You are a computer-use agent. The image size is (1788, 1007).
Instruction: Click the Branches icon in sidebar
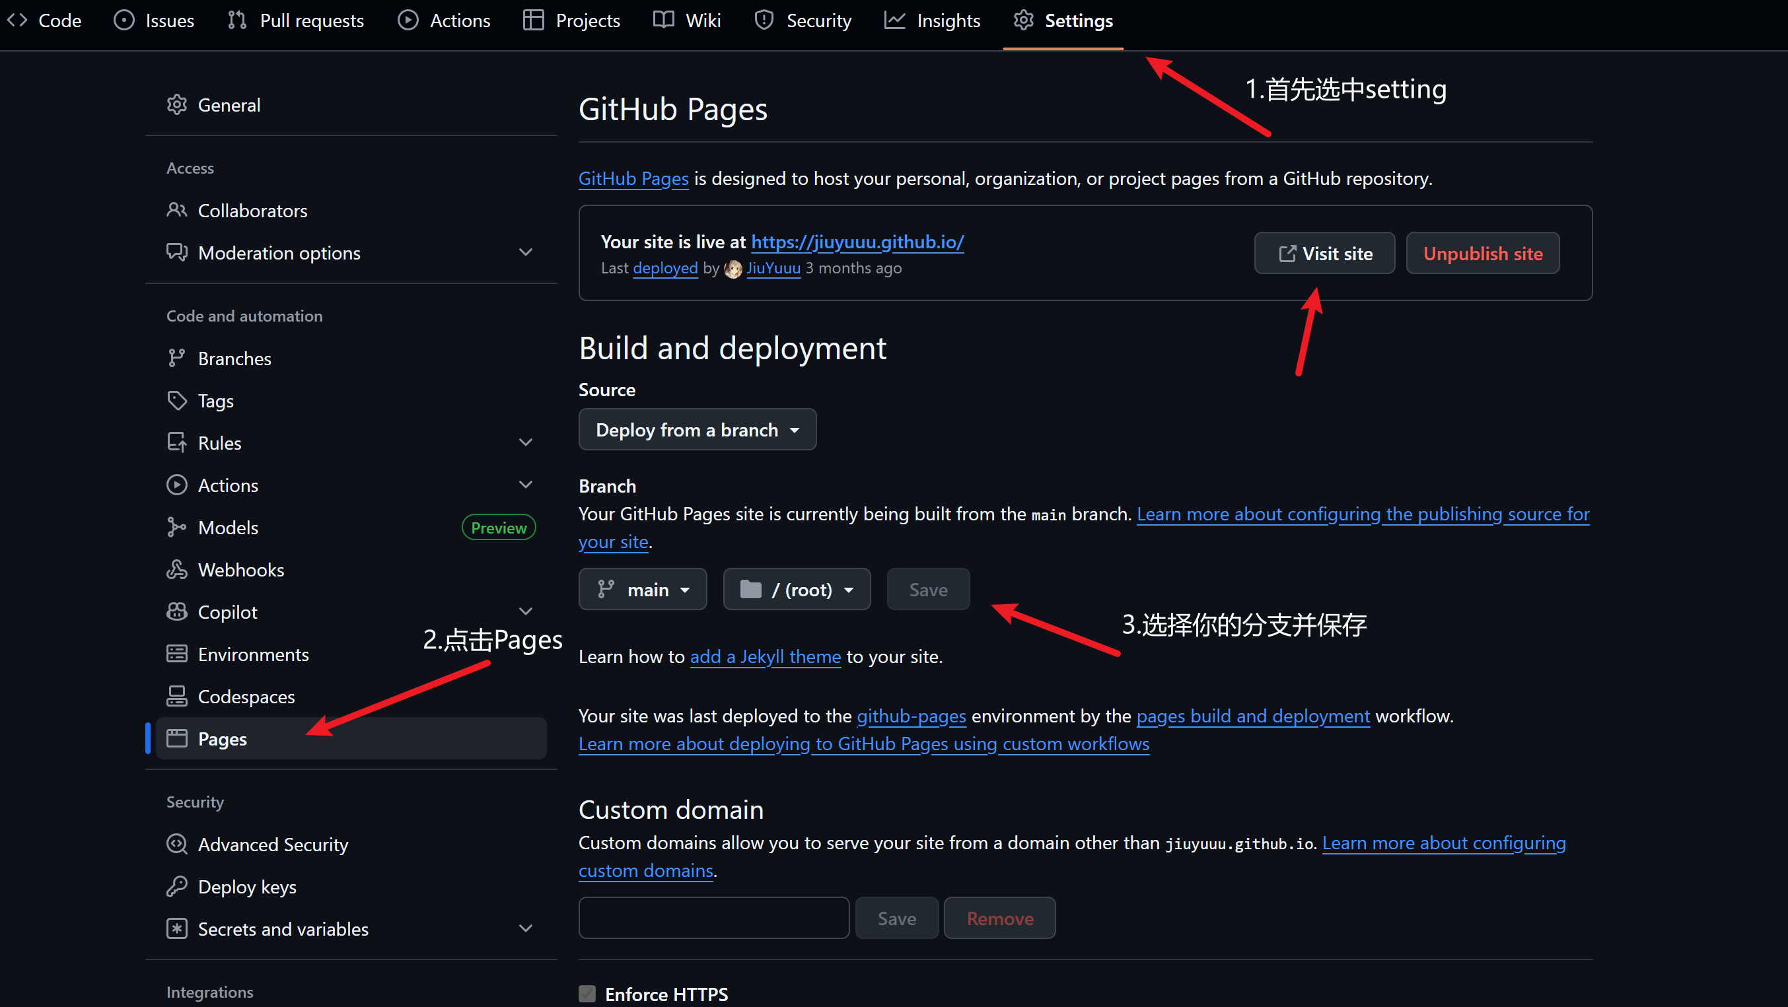176,358
